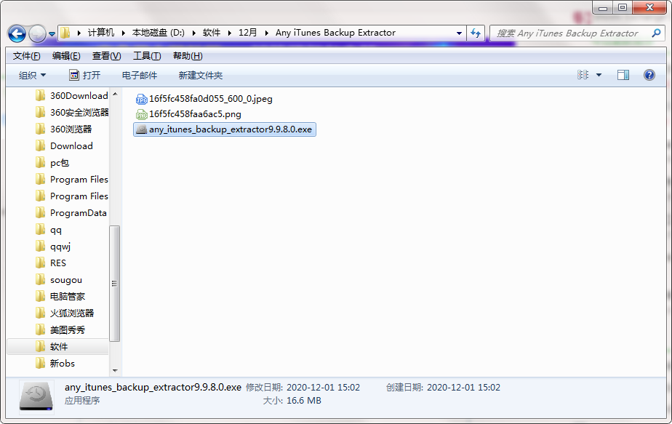Open the view options dropdown arrow
This screenshot has height=424, width=672.
(x=599, y=75)
